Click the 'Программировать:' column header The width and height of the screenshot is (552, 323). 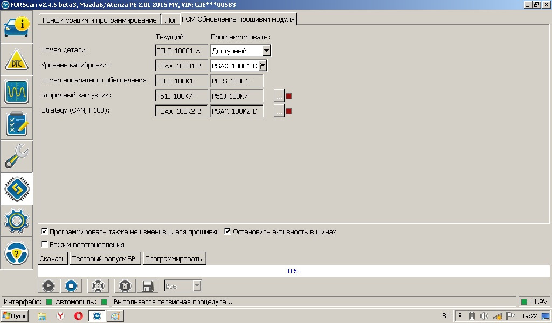pos(240,37)
